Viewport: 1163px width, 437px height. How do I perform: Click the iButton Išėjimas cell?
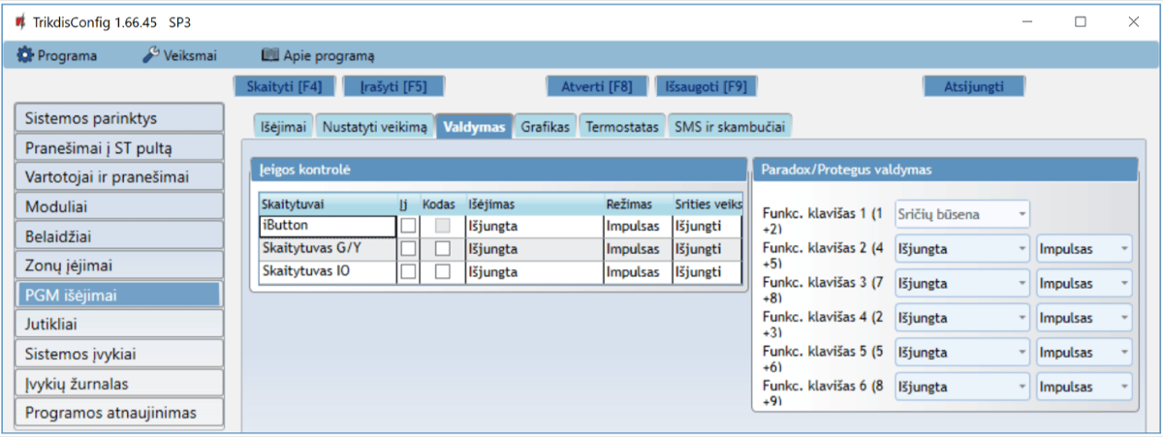(x=532, y=226)
